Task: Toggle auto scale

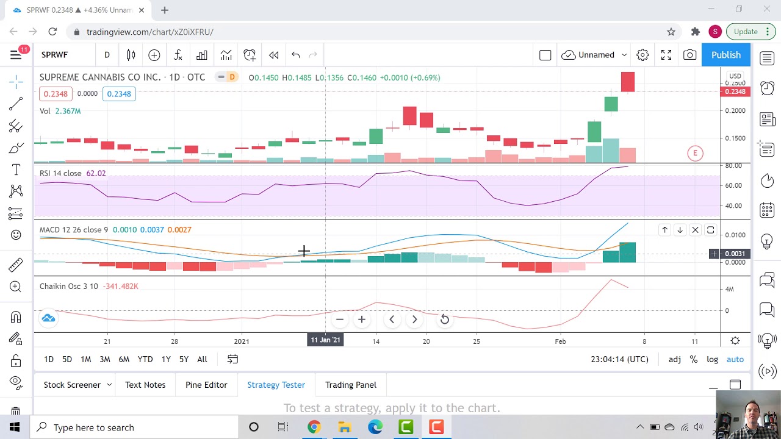Action: [x=735, y=359]
